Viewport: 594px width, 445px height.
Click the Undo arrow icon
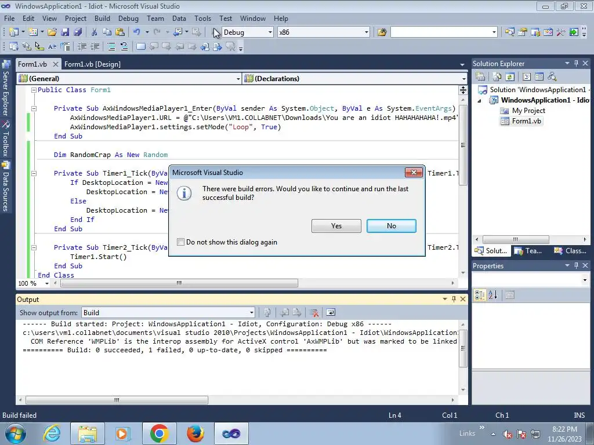137,32
